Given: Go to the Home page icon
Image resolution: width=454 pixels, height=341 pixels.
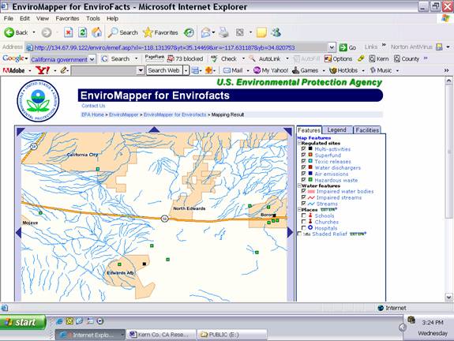Looking at the screenshot, I should coord(96,32).
